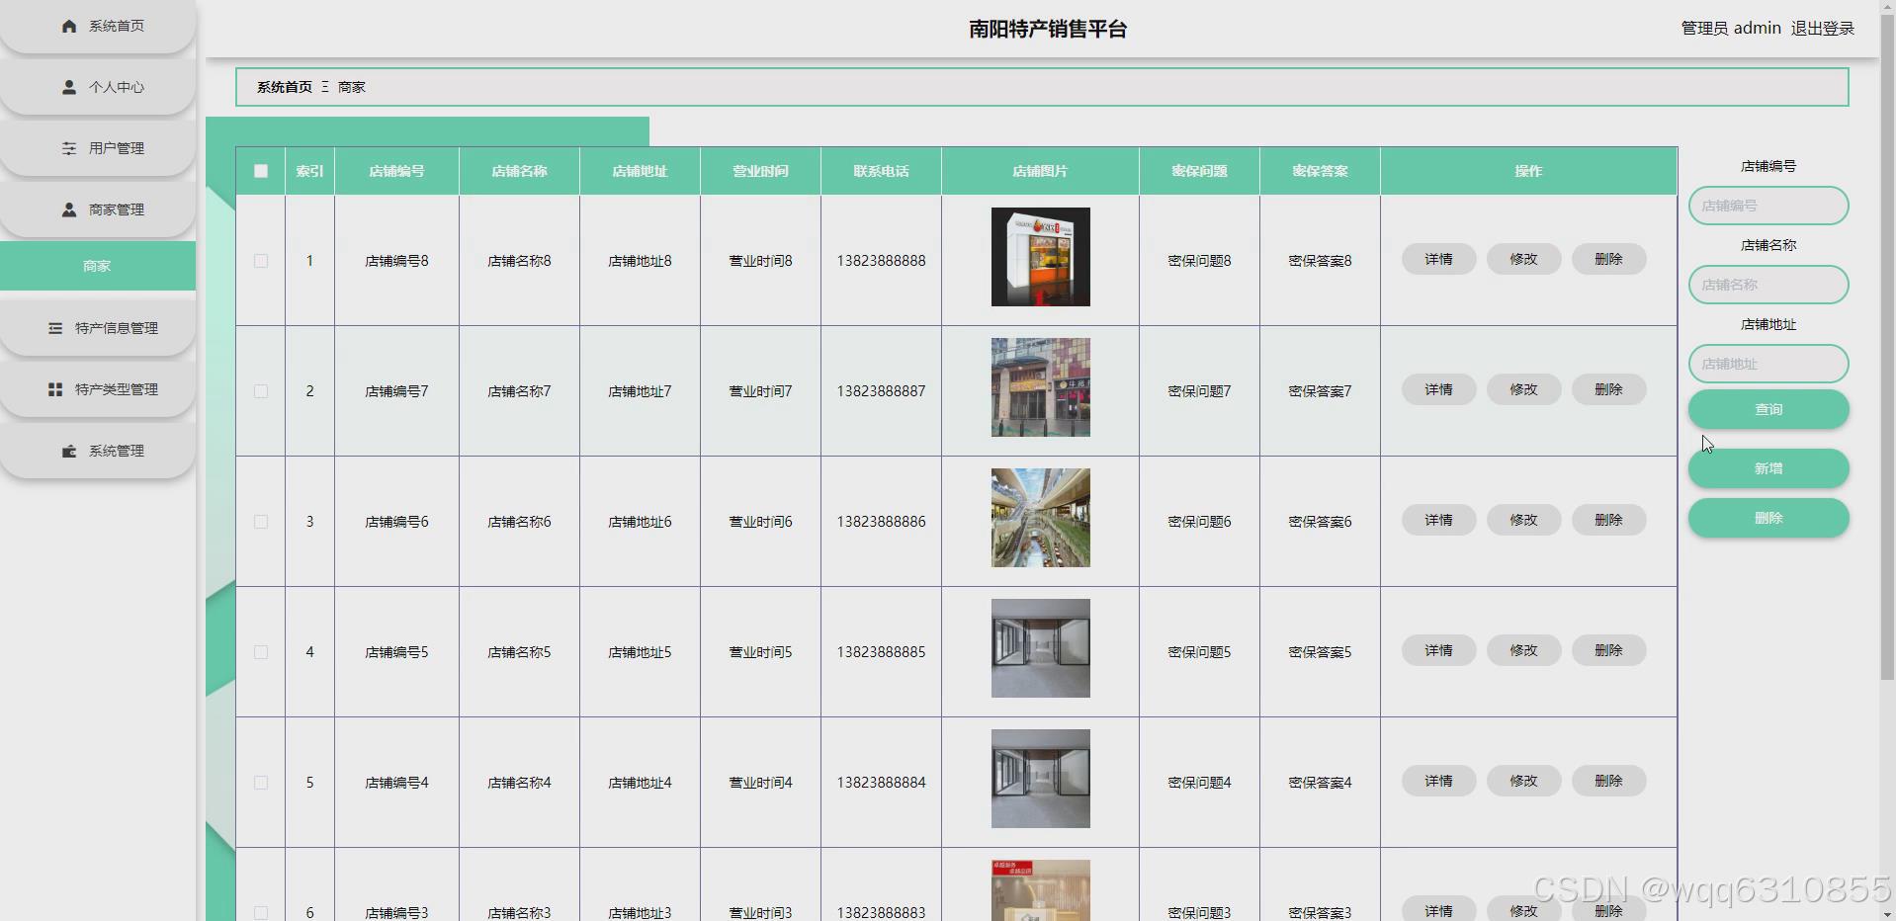Click 删除 for 店铺编号6 row
Image resolution: width=1896 pixels, height=921 pixels.
coord(1609,520)
